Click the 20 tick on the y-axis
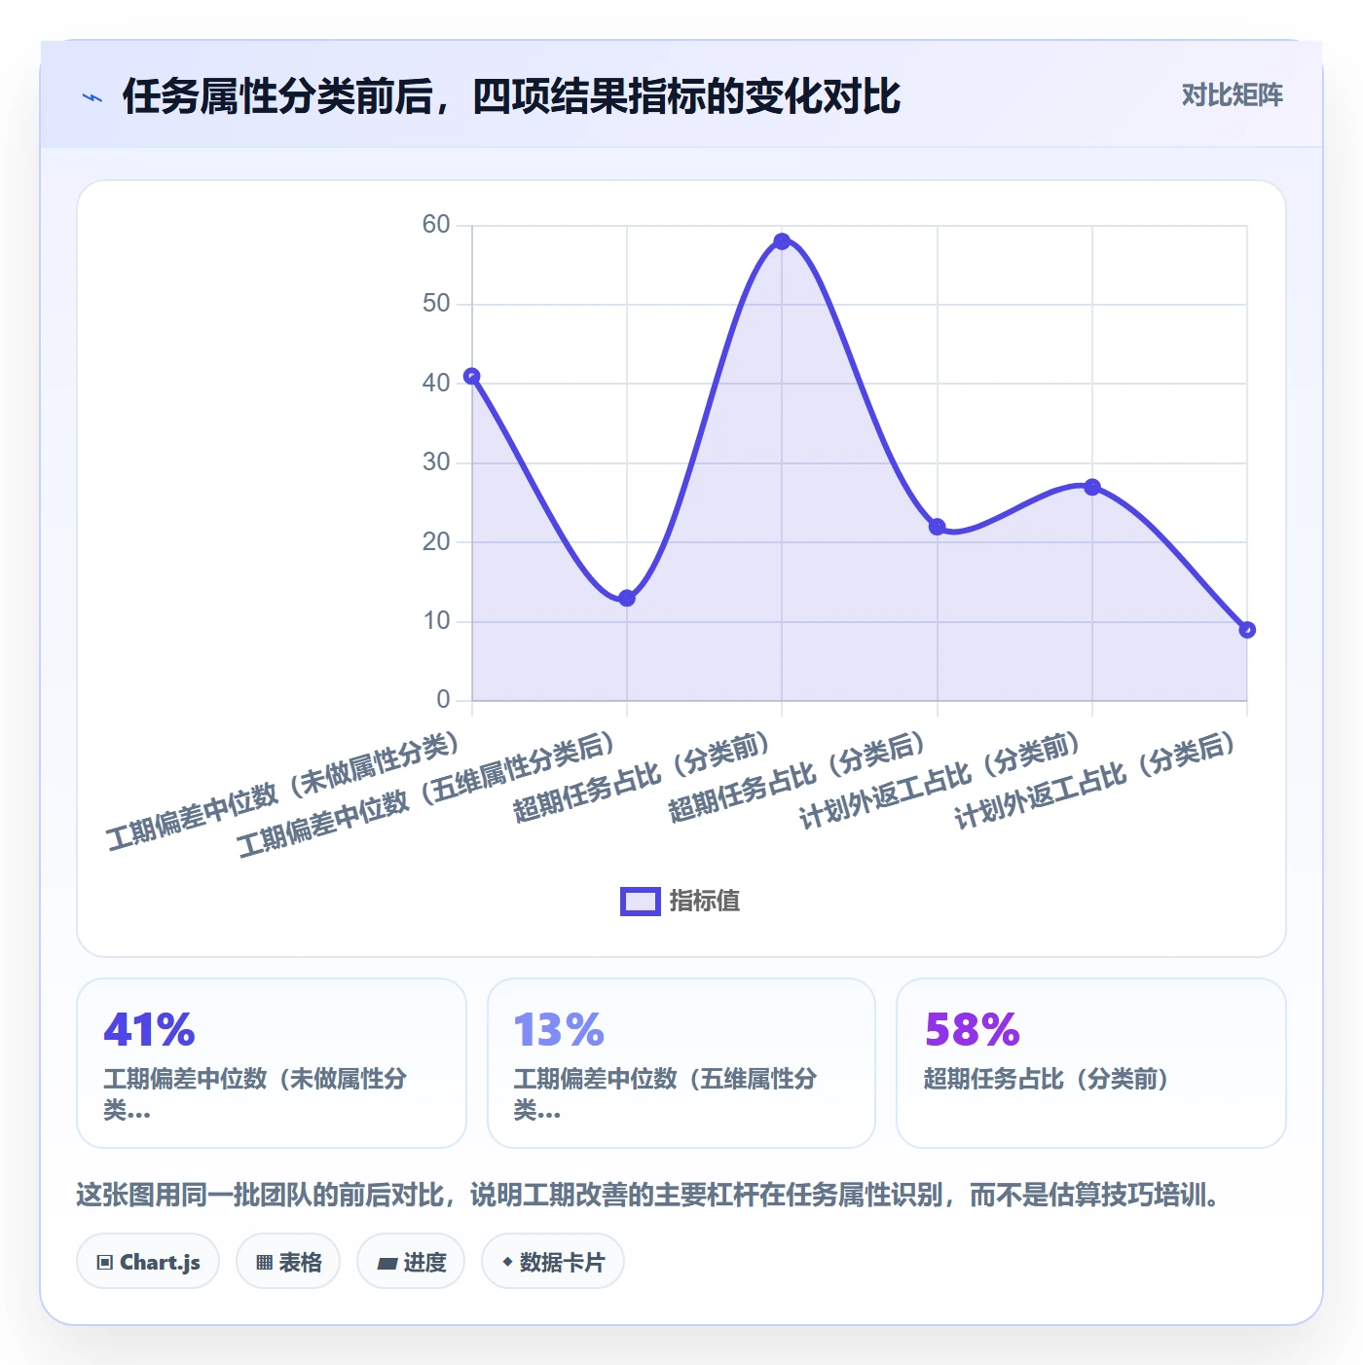Screen dimensions: 1363x1365 click(436, 542)
